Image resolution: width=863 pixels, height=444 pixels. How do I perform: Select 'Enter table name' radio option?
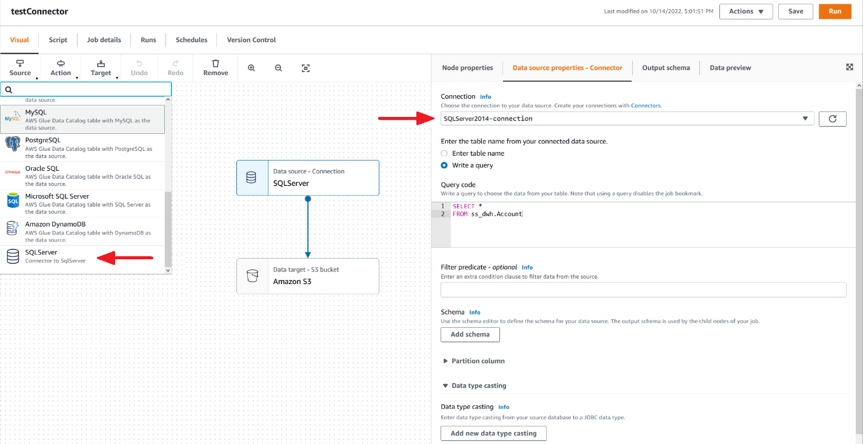(444, 153)
